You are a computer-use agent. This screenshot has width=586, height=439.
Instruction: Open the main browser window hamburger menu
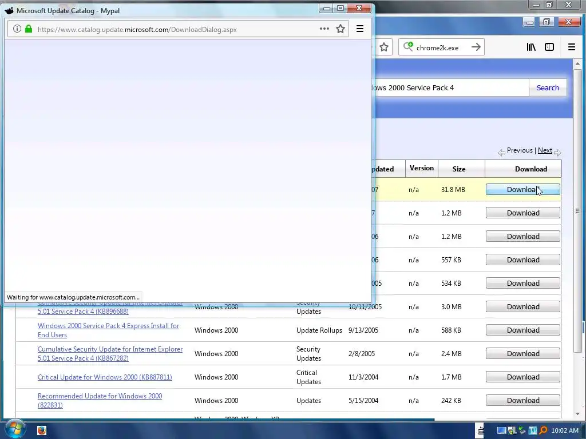572,47
